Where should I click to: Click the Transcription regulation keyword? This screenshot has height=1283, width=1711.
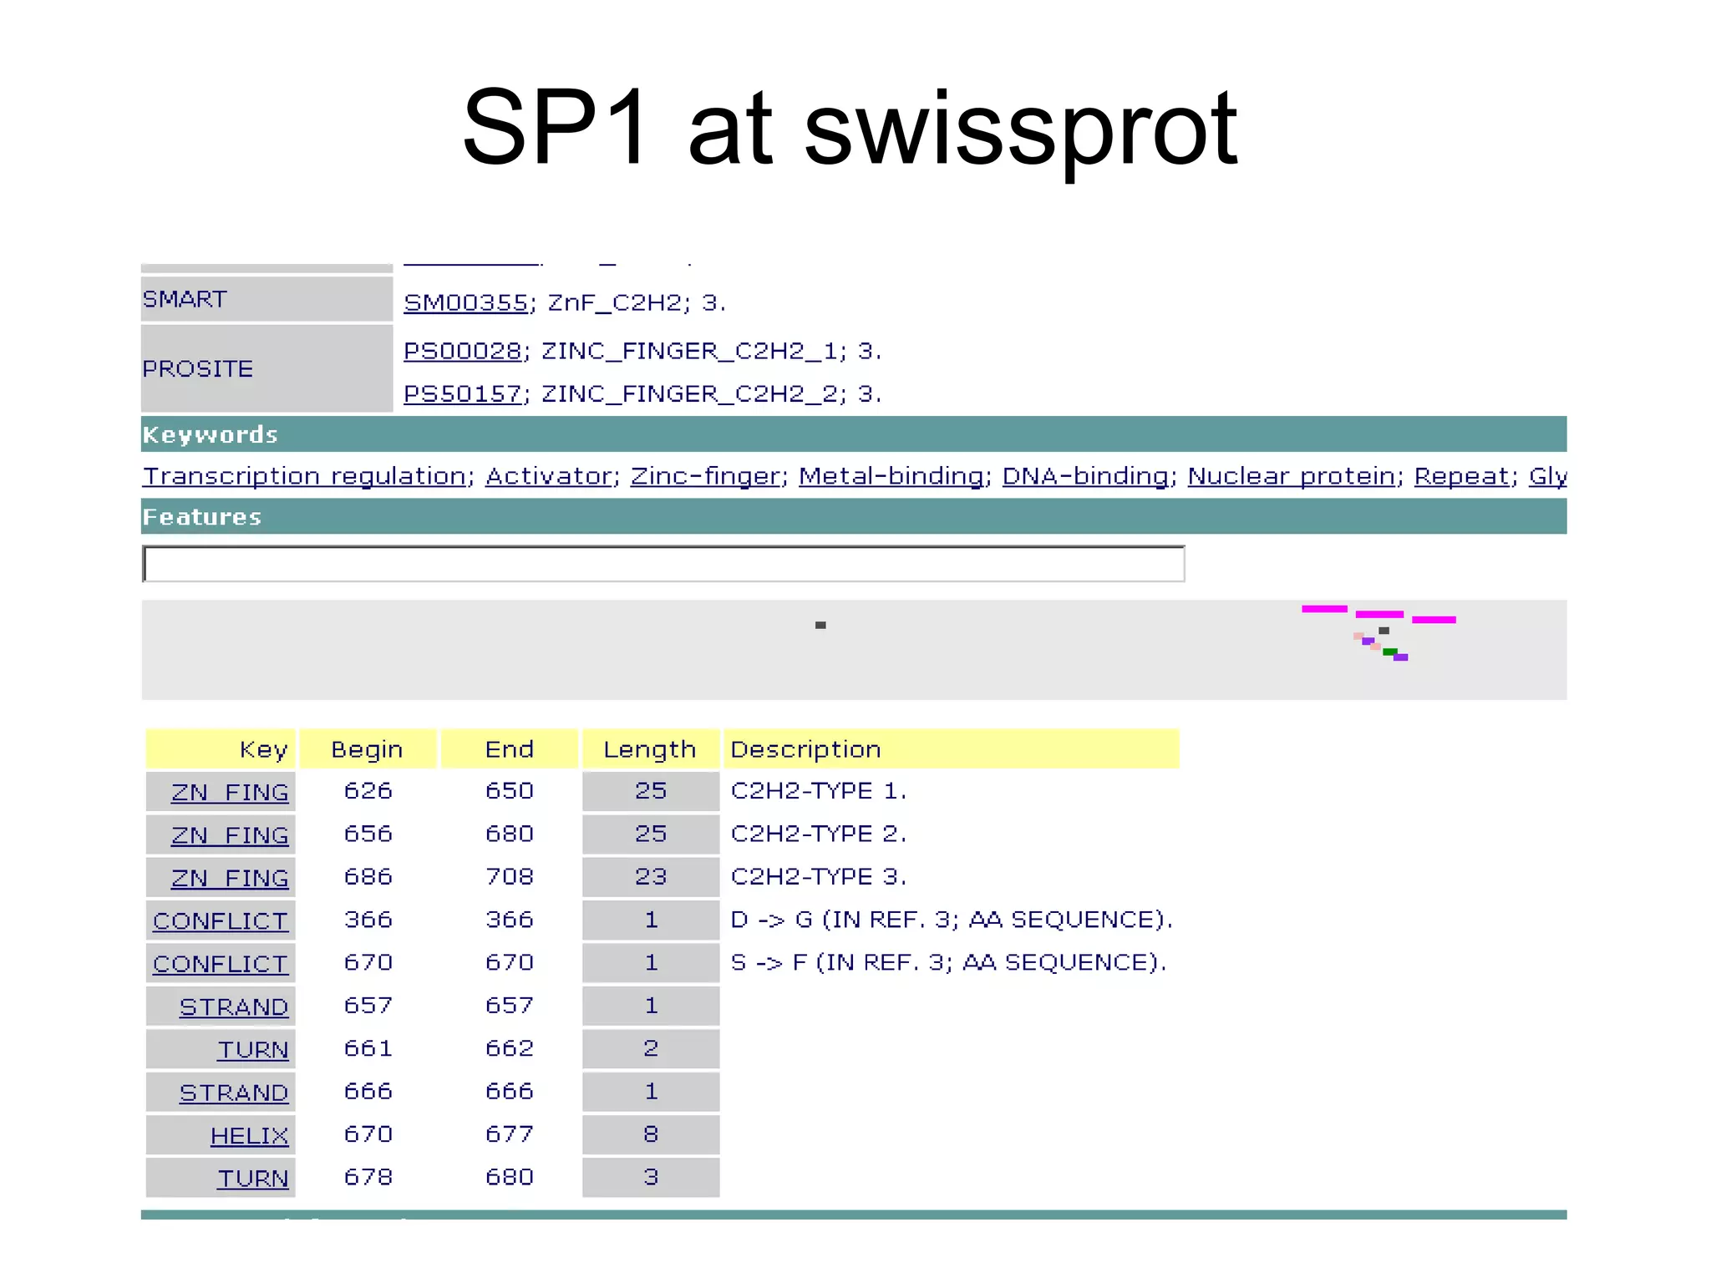pos(304,476)
